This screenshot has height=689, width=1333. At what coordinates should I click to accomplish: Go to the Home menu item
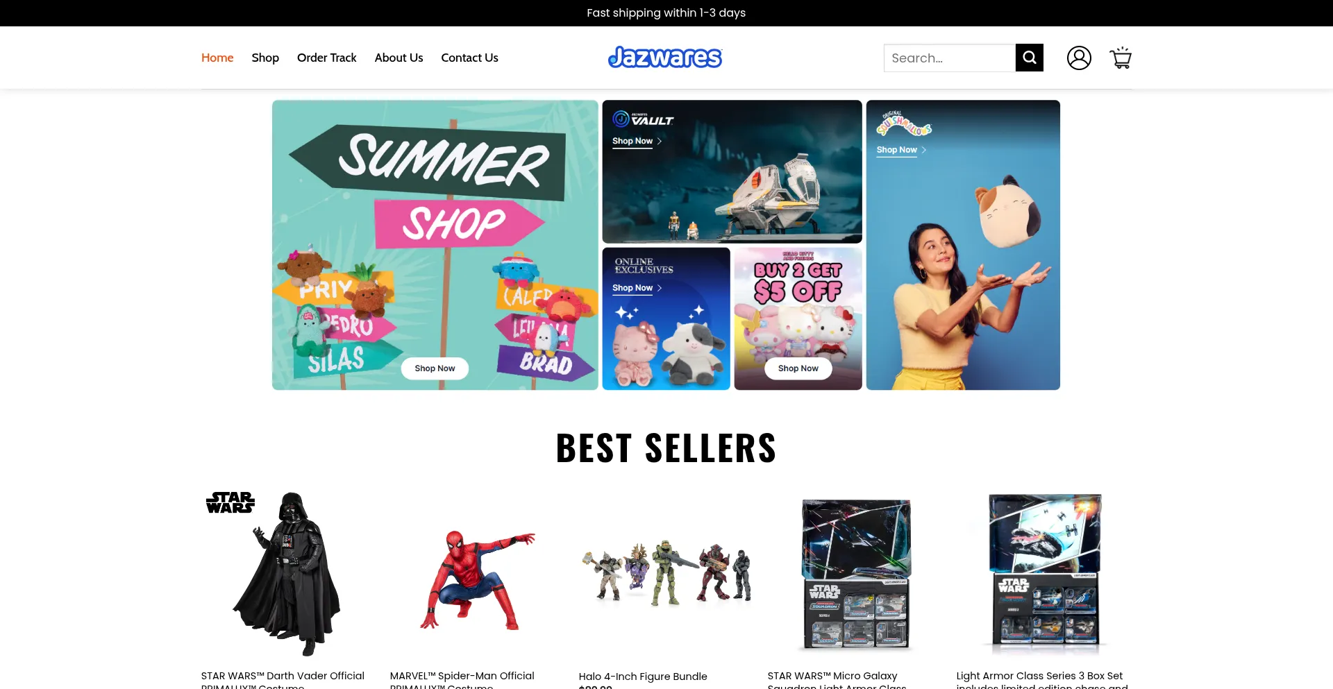click(x=217, y=58)
